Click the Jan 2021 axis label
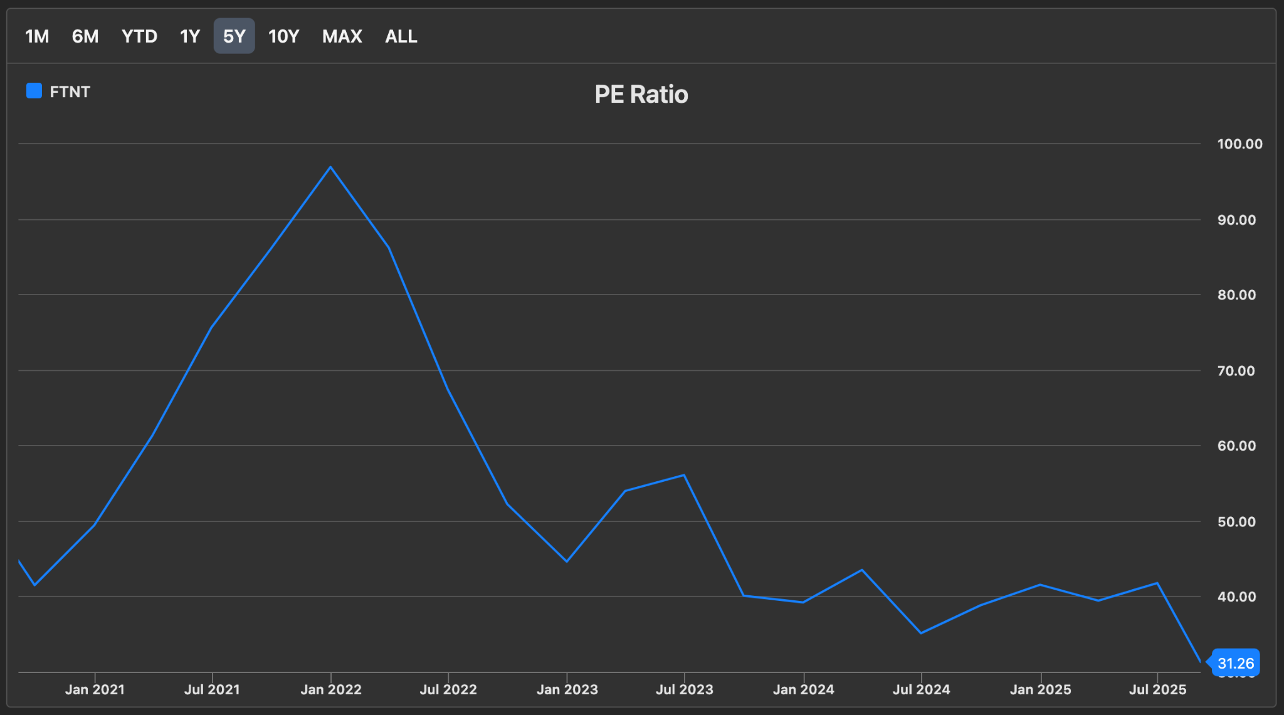This screenshot has height=715, width=1284. 95,690
